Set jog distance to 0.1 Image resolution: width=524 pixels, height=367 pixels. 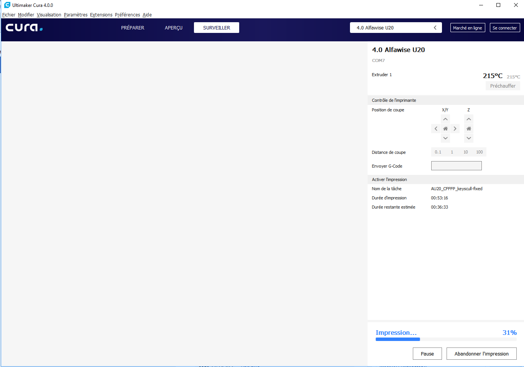tap(438, 152)
